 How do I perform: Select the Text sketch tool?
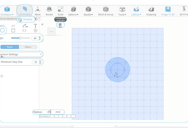click(x=35, y=26)
